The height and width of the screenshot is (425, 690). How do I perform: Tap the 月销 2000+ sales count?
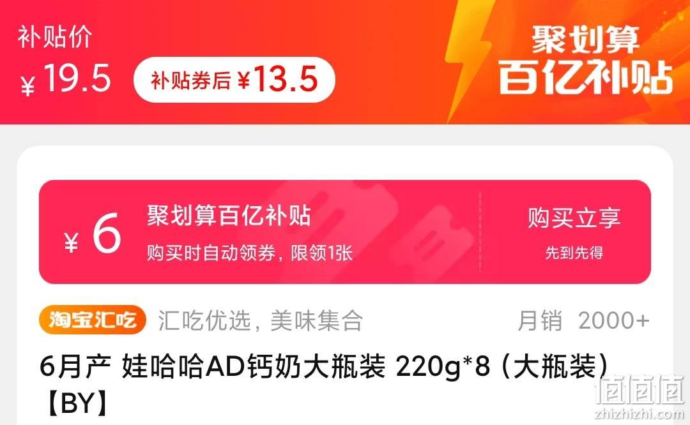tap(583, 320)
